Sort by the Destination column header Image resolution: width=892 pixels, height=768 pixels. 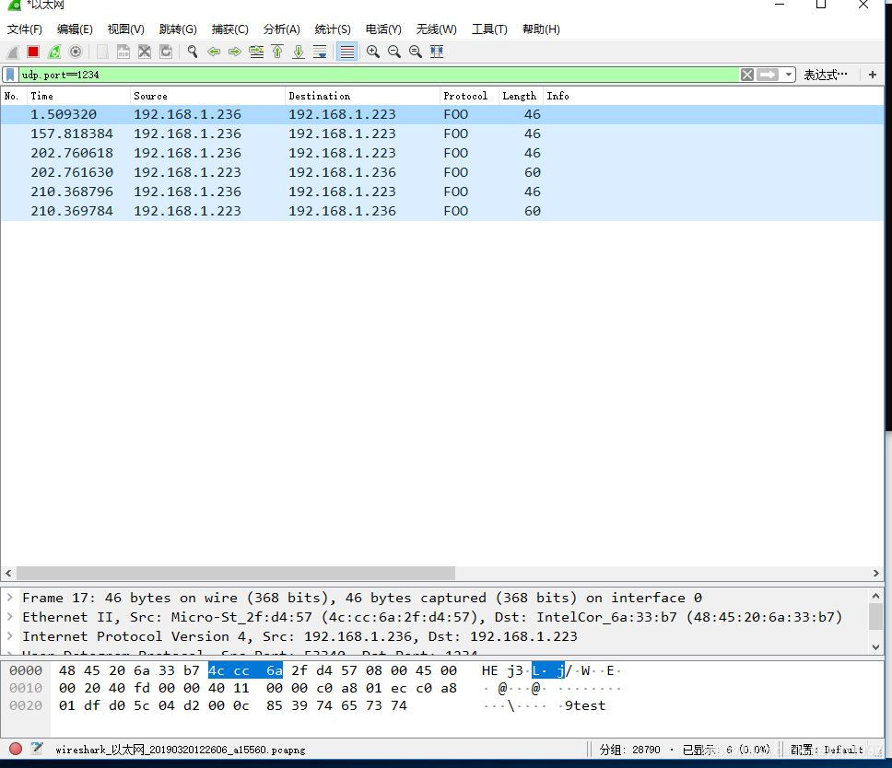point(362,96)
